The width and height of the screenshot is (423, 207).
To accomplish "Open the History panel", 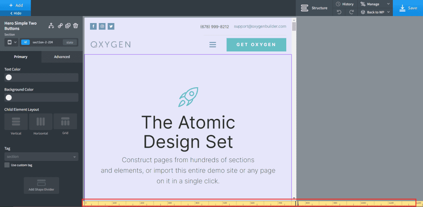I will [x=345, y=4].
